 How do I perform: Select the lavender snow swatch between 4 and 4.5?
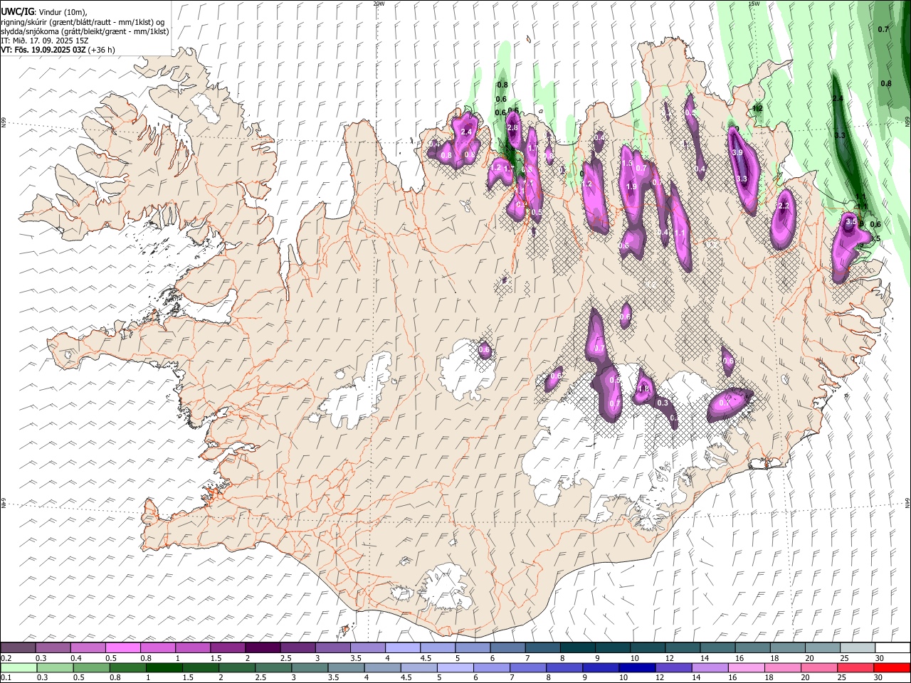(402, 647)
